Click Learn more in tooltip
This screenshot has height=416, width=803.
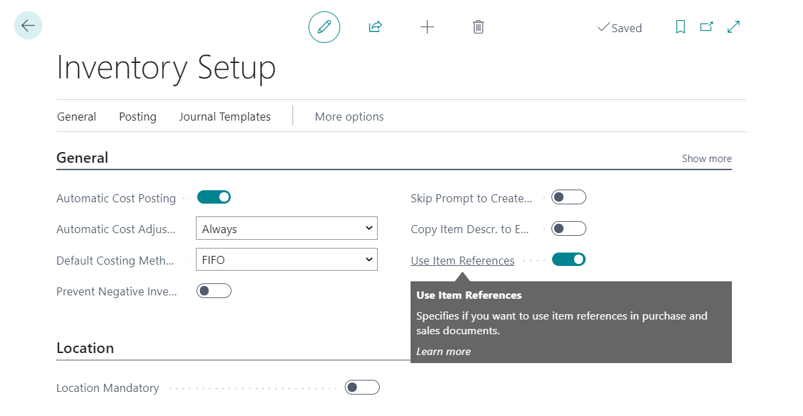(x=443, y=352)
